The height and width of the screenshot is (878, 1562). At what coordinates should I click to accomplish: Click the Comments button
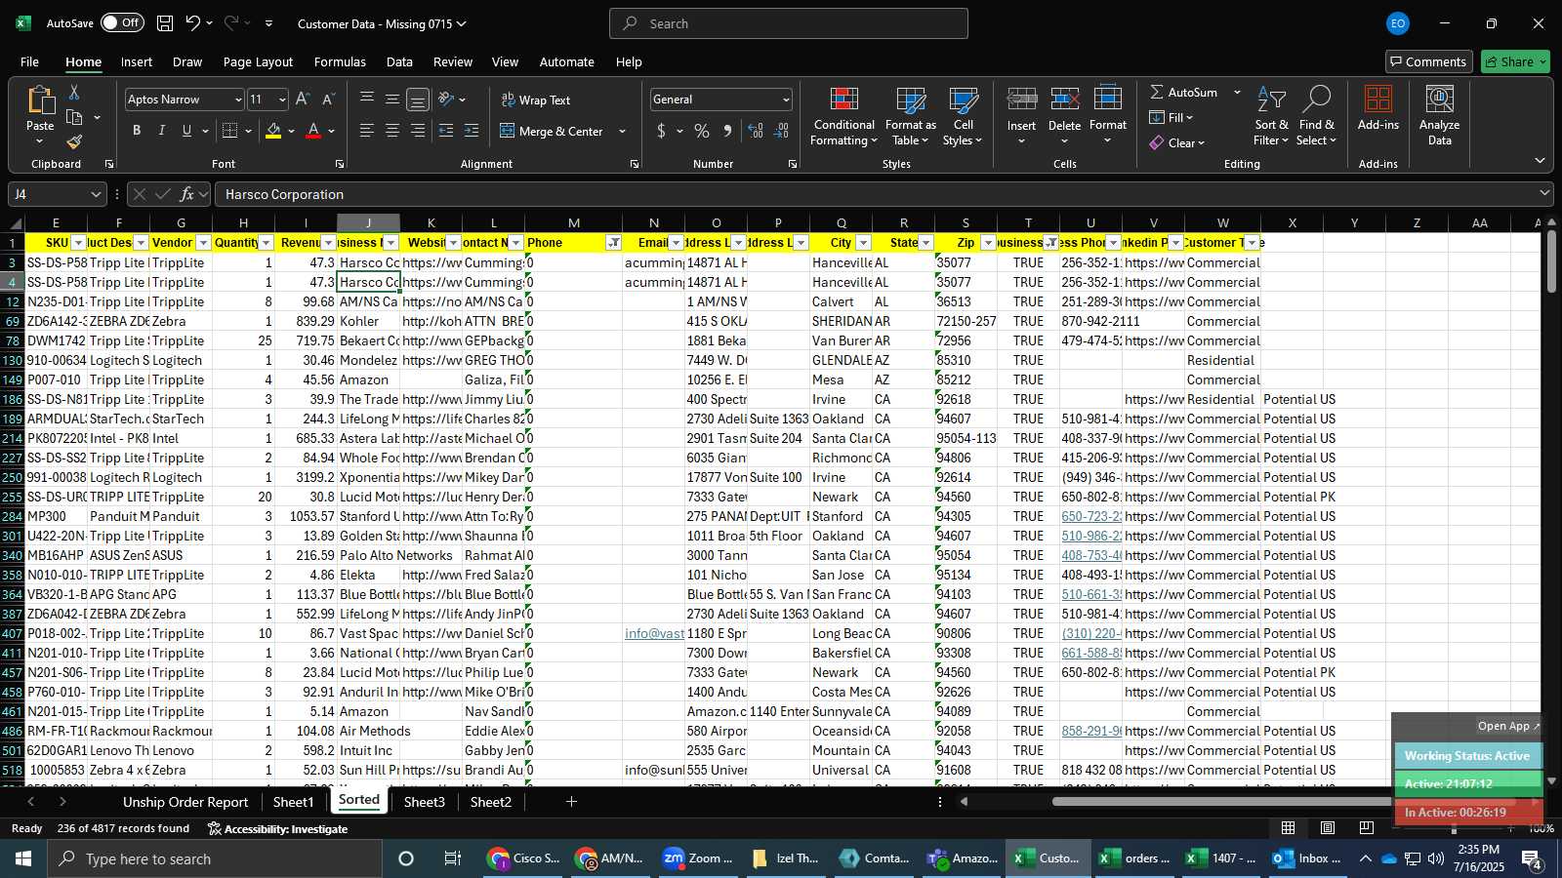pos(1427,61)
